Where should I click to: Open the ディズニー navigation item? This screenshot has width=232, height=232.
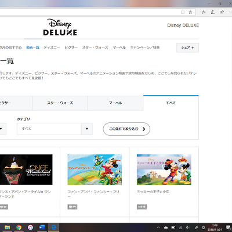tap(52, 48)
